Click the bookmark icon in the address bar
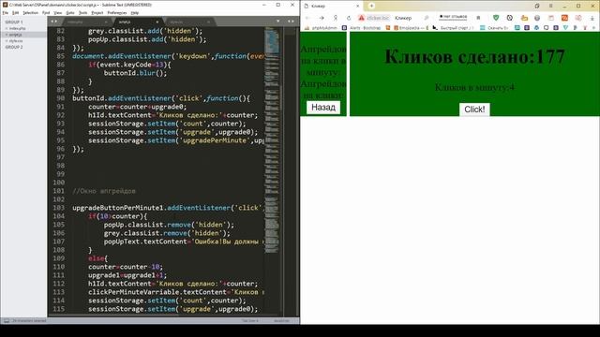This screenshot has height=337, width=600. 478,18
